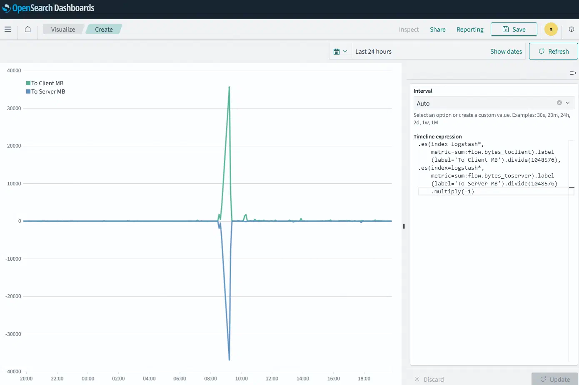Open the Share menu
The height and width of the screenshot is (385, 579).
click(x=438, y=30)
